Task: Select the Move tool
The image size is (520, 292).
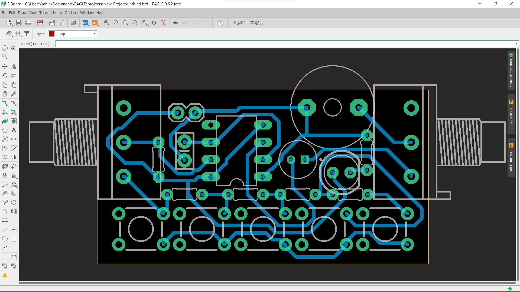Action: pos(5,67)
